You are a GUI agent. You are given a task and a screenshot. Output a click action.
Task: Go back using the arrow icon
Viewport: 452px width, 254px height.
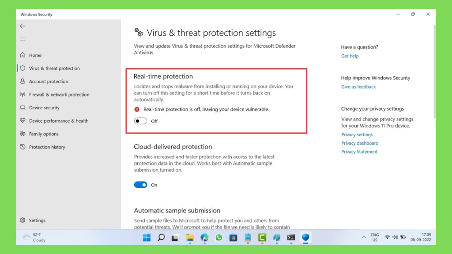(x=23, y=26)
